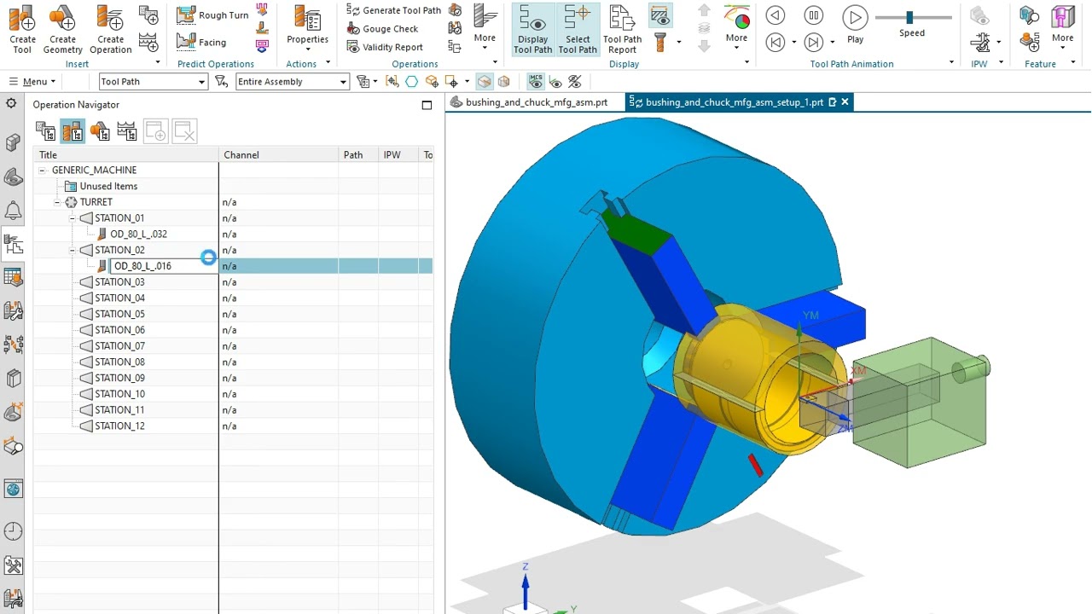
Task: Click the IPW column header
Action: click(x=398, y=155)
